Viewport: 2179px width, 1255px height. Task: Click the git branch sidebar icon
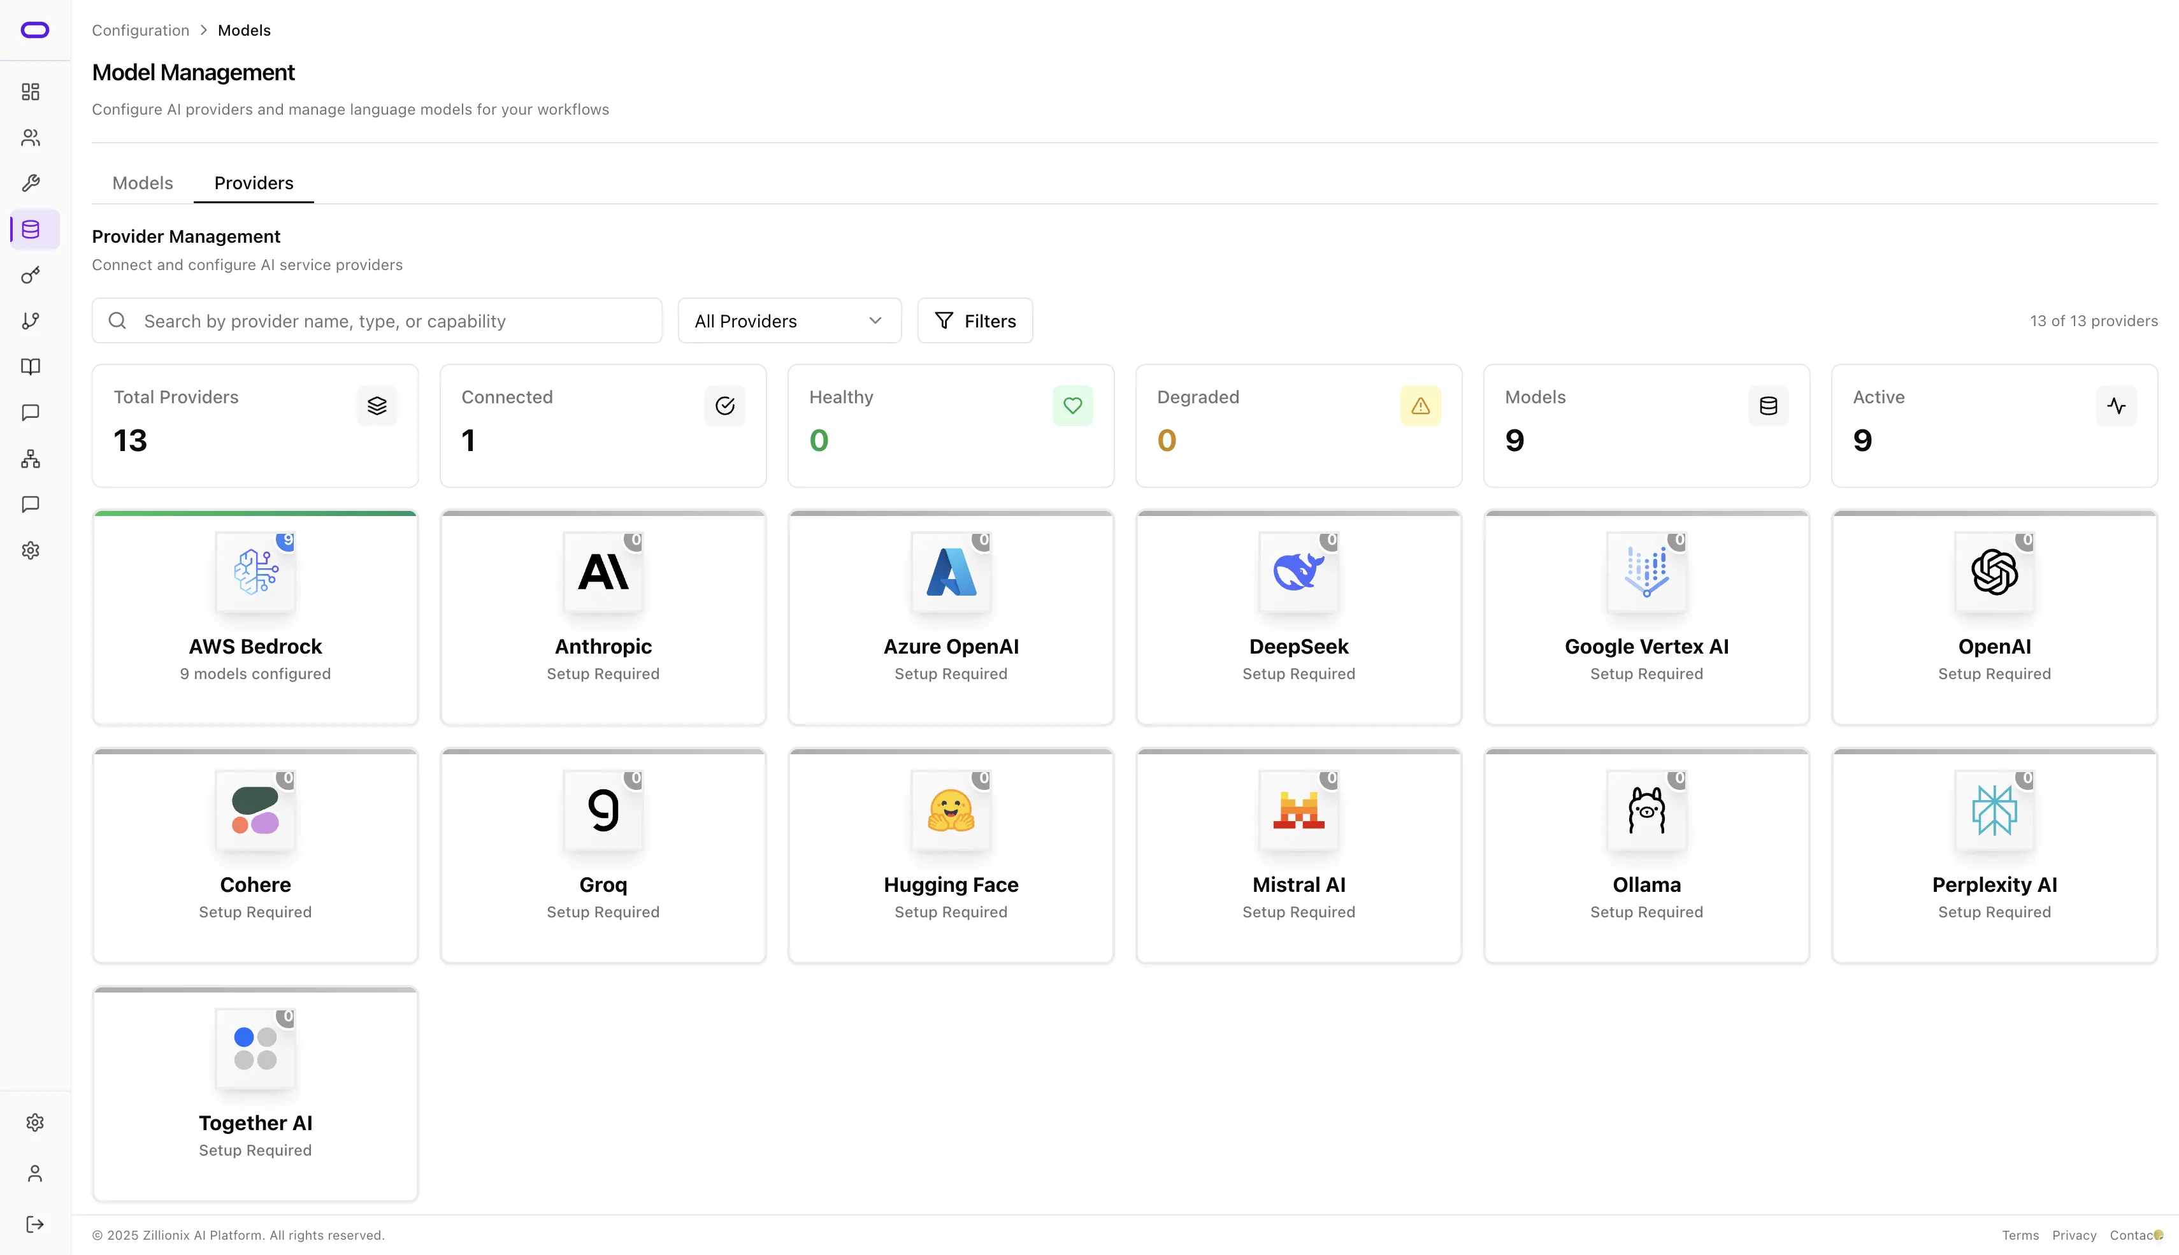point(31,320)
